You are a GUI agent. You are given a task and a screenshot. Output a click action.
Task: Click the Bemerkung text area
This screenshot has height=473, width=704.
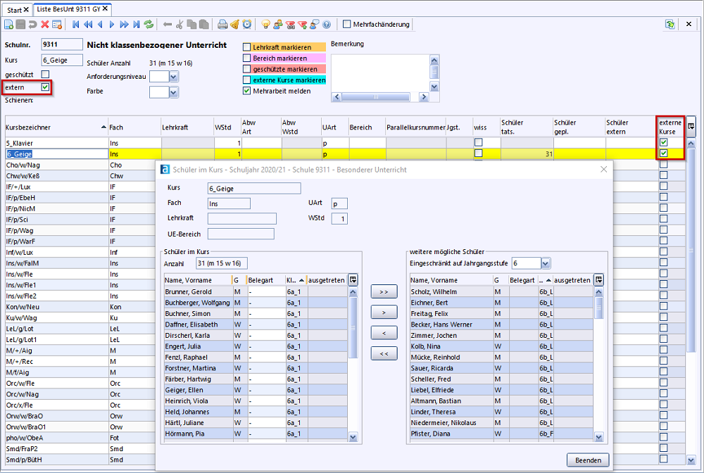tap(380, 73)
